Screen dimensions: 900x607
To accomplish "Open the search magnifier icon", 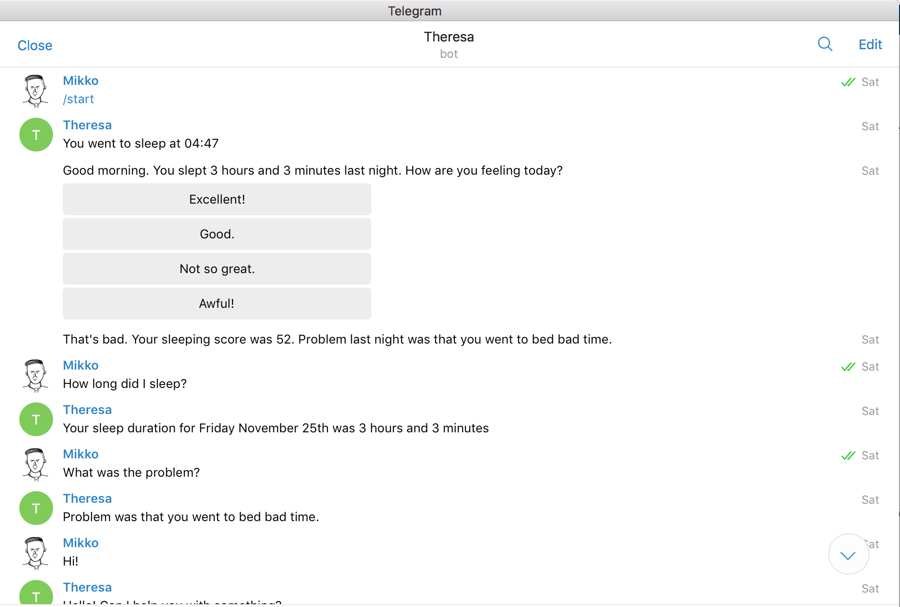I will (x=825, y=44).
